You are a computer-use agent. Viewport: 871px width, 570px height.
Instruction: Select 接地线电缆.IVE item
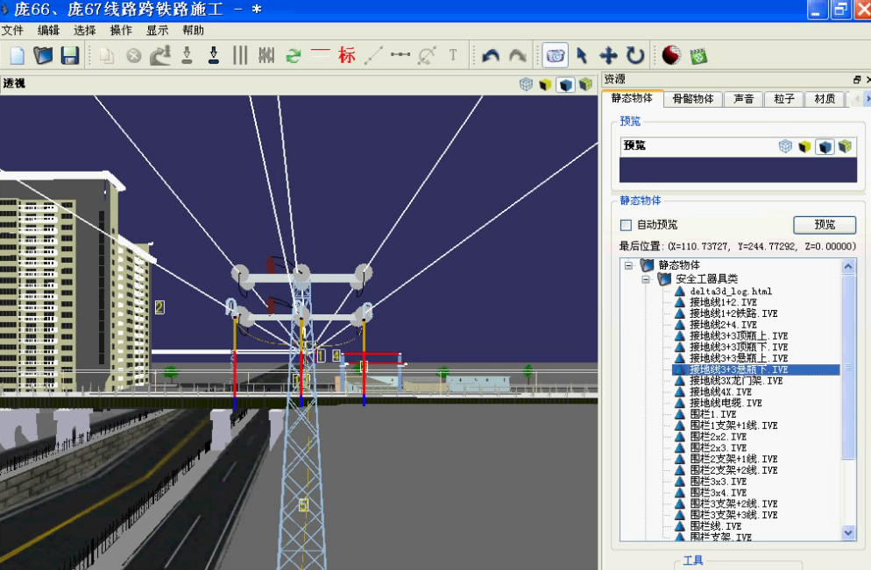click(726, 403)
